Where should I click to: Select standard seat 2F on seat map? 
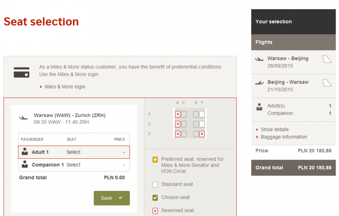click(x=202, y=124)
